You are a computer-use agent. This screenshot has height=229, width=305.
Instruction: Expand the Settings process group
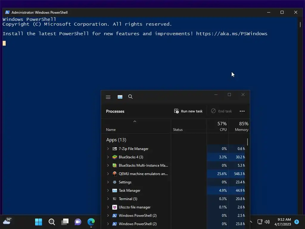108,182
